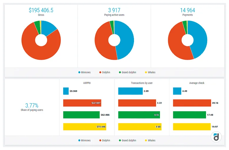The height and width of the screenshot is (150, 229).
Task: Click green Transactions by user bar
Action: tap(139, 115)
